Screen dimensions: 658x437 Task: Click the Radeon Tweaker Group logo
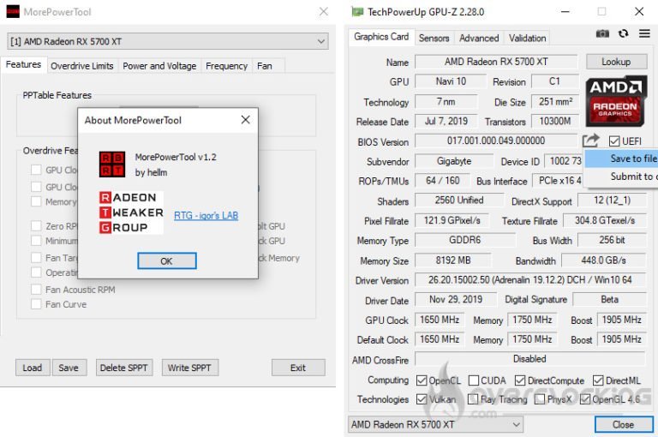tap(131, 213)
